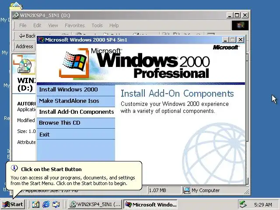The width and height of the screenshot is (280, 210).
Task: Click CD drive icon in Explorer pane
Action: 24,66
